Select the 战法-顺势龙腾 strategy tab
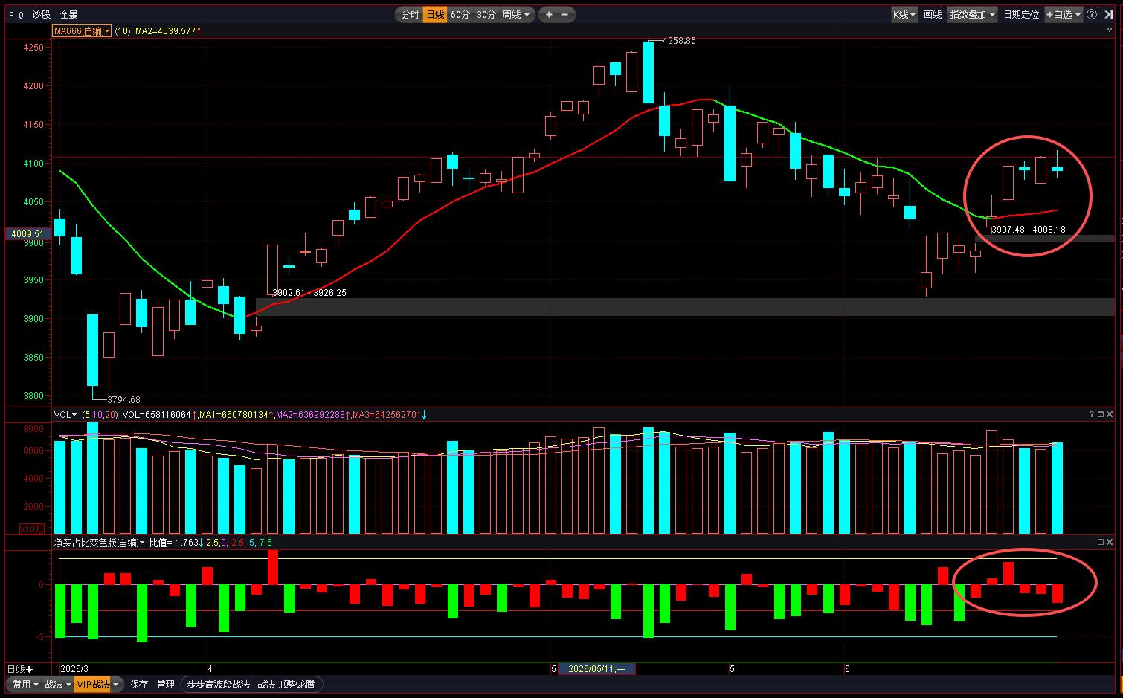The width and height of the screenshot is (1123, 698). click(286, 685)
